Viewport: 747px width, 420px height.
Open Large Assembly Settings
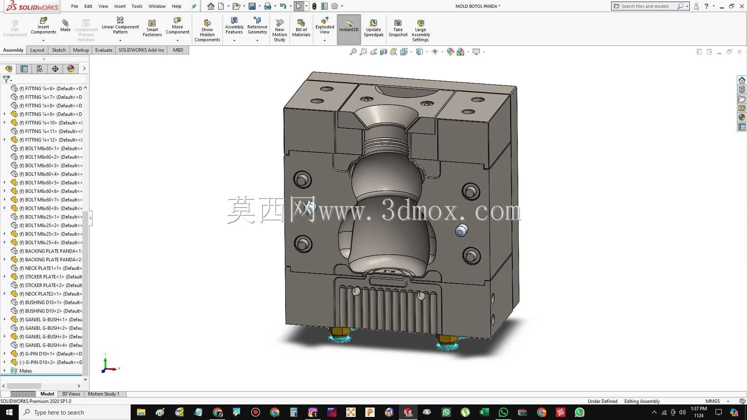point(421,30)
